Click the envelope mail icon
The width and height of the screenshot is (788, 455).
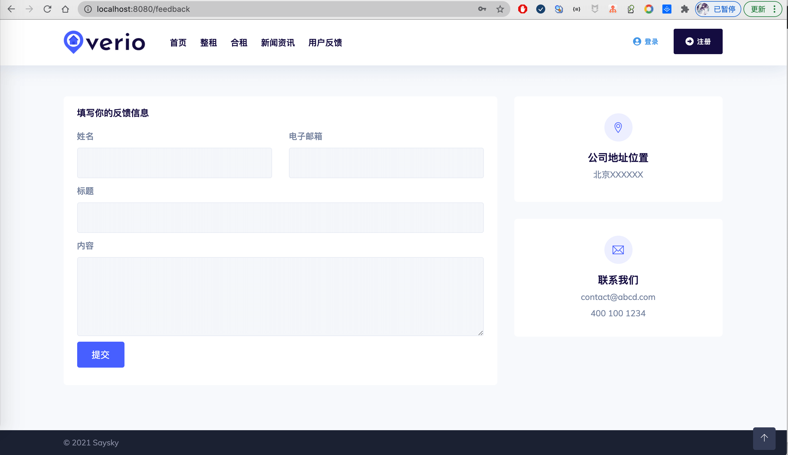(x=618, y=250)
